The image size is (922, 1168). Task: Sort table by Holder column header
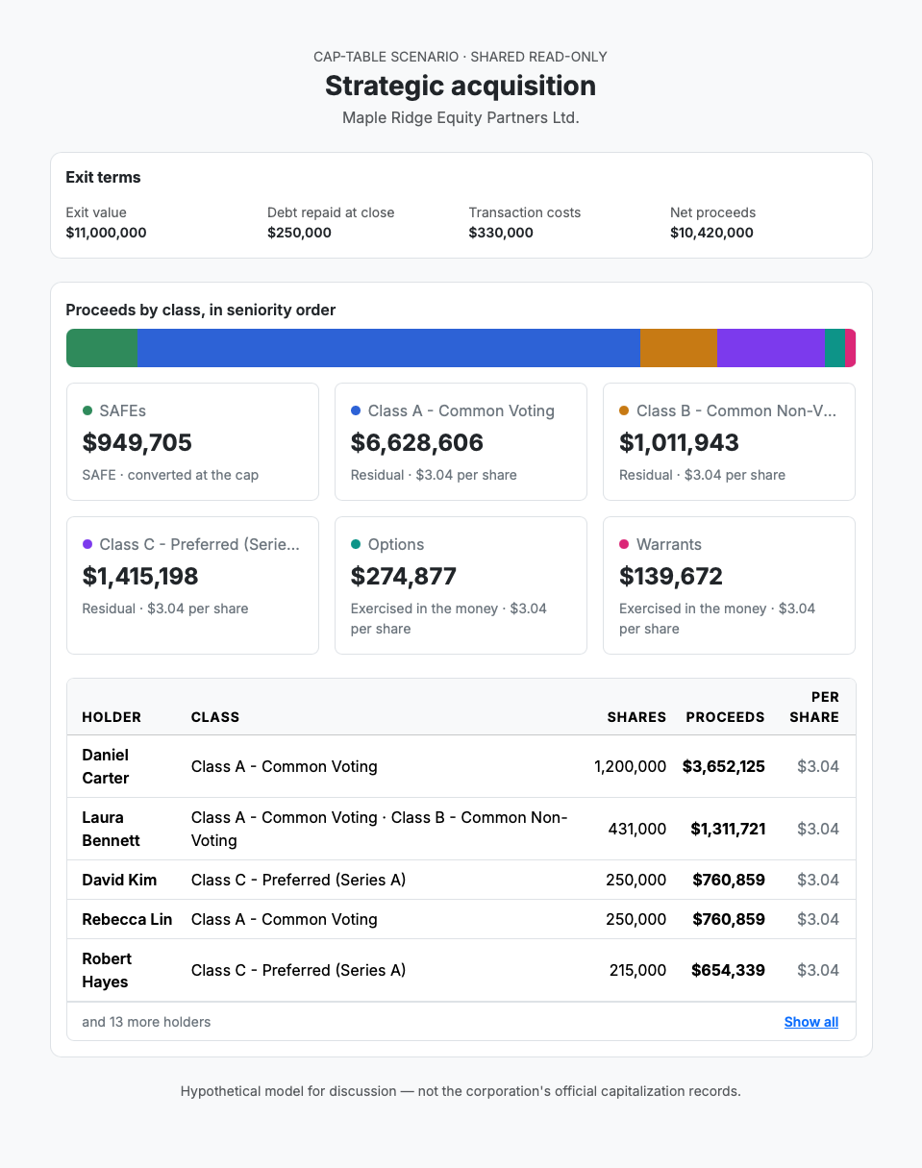click(x=112, y=717)
